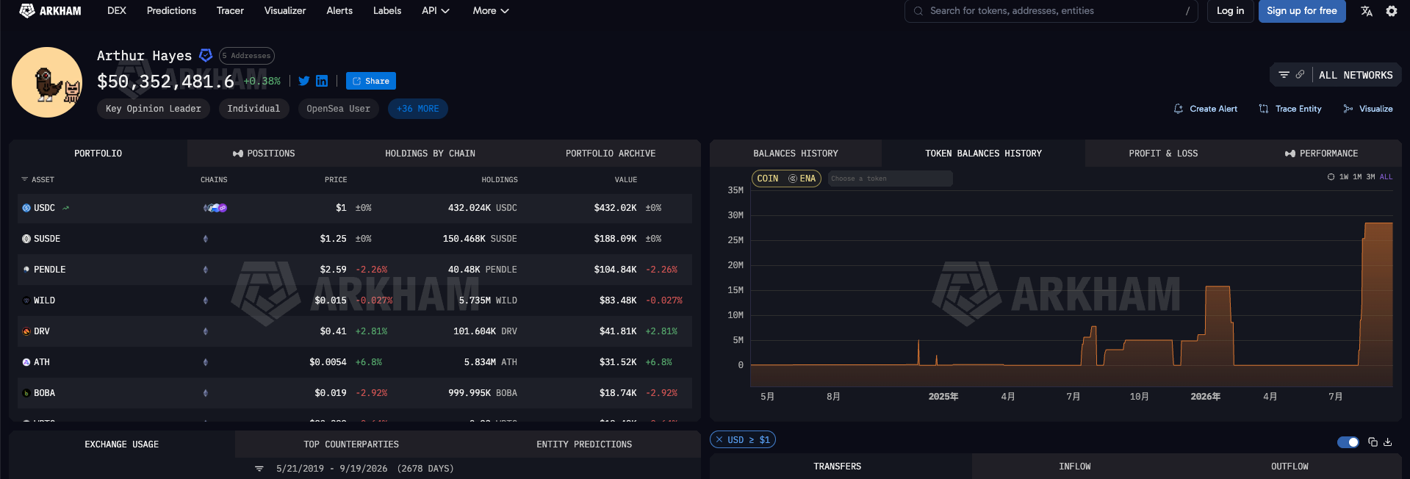Click the Log in button
The height and width of the screenshot is (479, 1410).
pos(1231,11)
